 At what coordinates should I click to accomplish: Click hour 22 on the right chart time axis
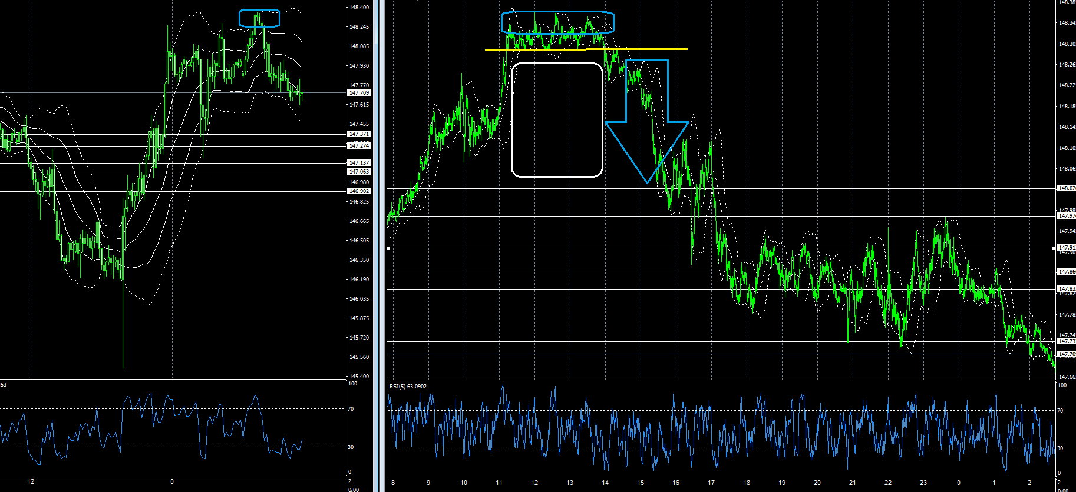click(x=888, y=483)
